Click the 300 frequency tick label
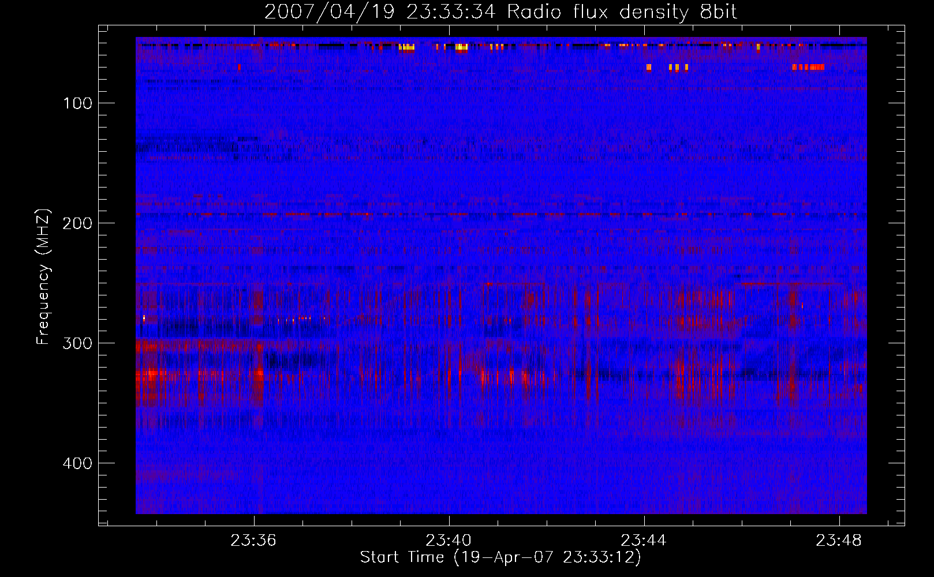Image resolution: width=934 pixels, height=577 pixels. point(77,344)
